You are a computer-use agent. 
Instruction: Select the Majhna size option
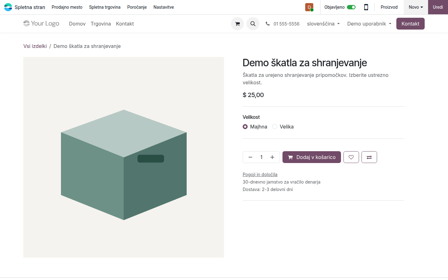(245, 127)
